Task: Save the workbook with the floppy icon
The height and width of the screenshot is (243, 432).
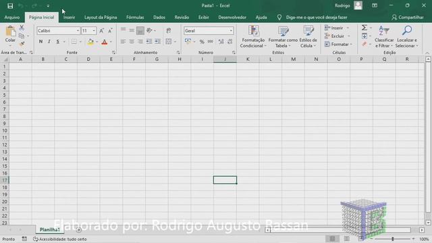Action: click(10, 6)
